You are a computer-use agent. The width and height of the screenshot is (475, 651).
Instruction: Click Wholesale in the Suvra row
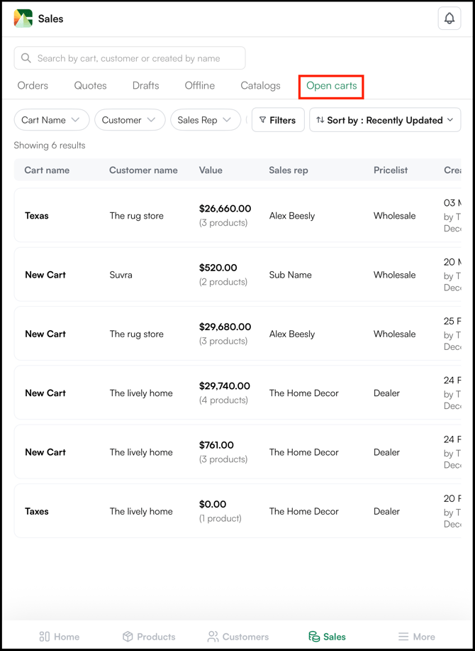(x=395, y=275)
